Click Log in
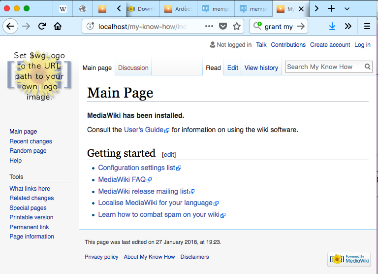This screenshot has height=274, width=378. [362, 45]
